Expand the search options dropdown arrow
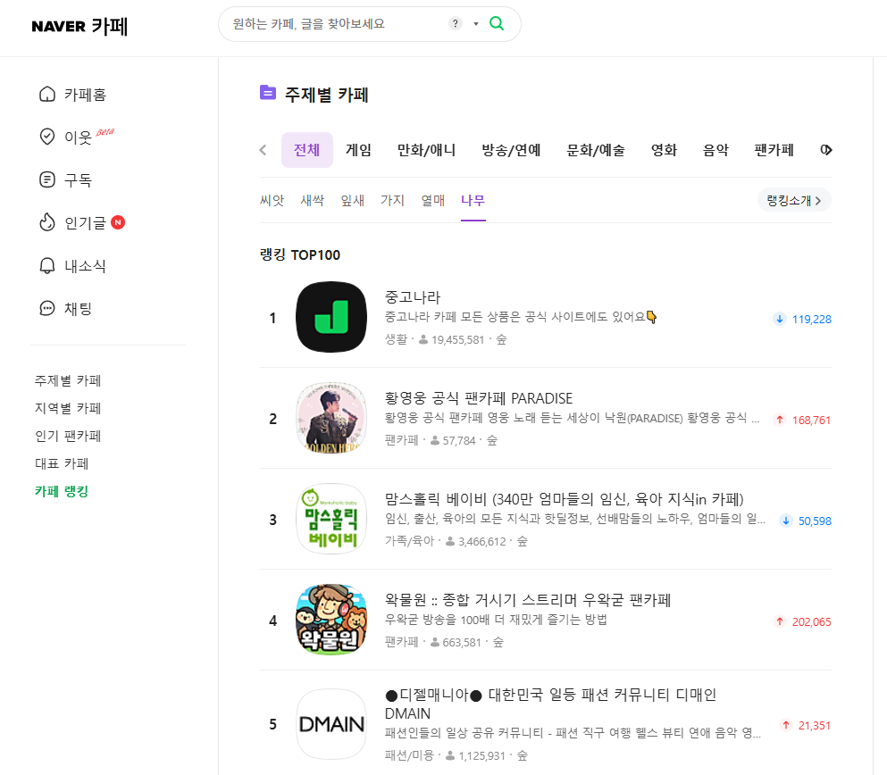The width and height of the screenshot is (887, 775). 476,24
